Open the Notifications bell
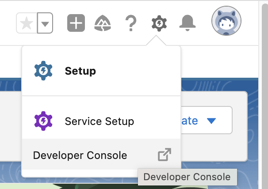 [188, 23]
